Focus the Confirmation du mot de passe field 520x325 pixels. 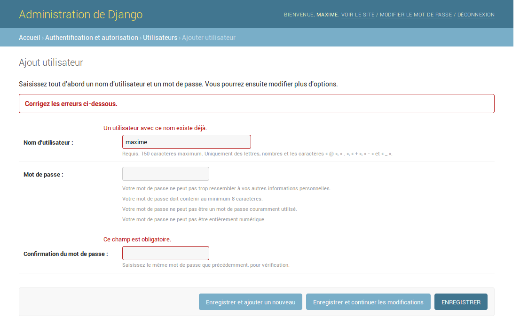pos(165,253)
